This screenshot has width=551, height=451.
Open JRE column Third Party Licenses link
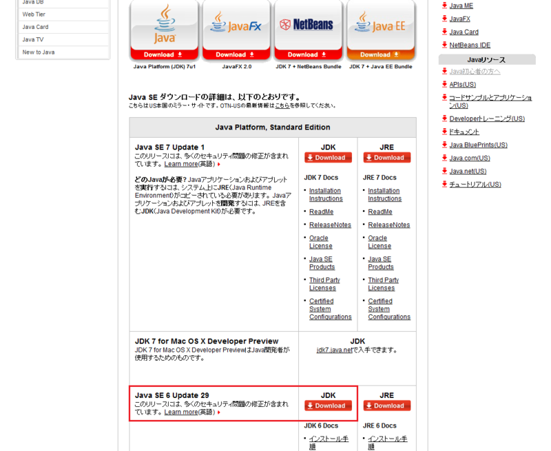383,284
